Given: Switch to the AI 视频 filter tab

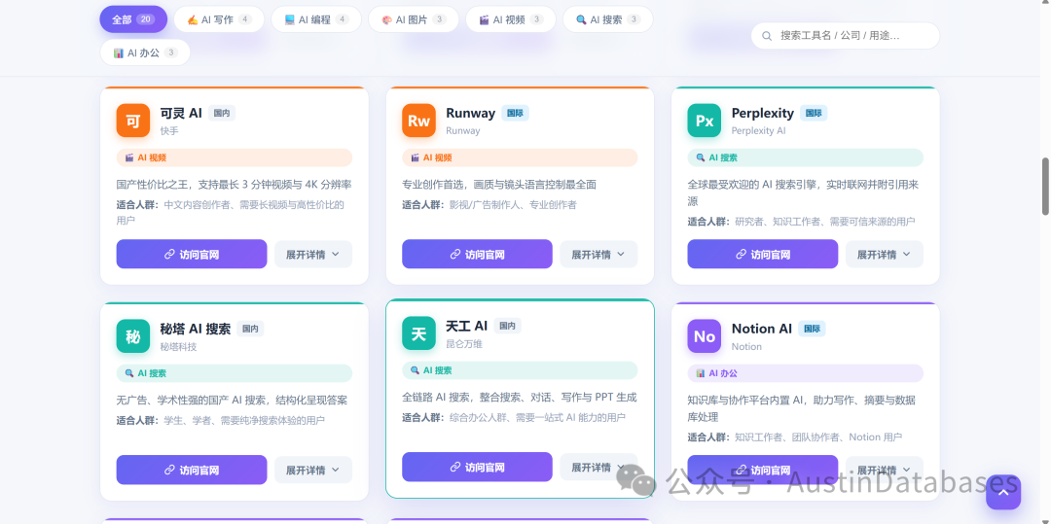Looking at the screenshot, I should pos(511,19).
